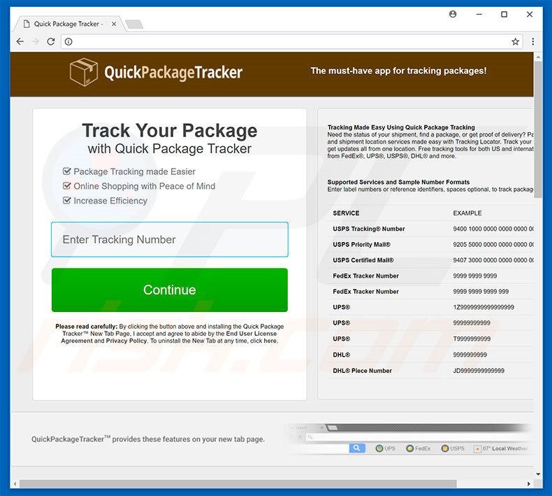Click the scroll up arrow of vertical scrollbar
The image size is (552, 496).
(x=538, y=57)
